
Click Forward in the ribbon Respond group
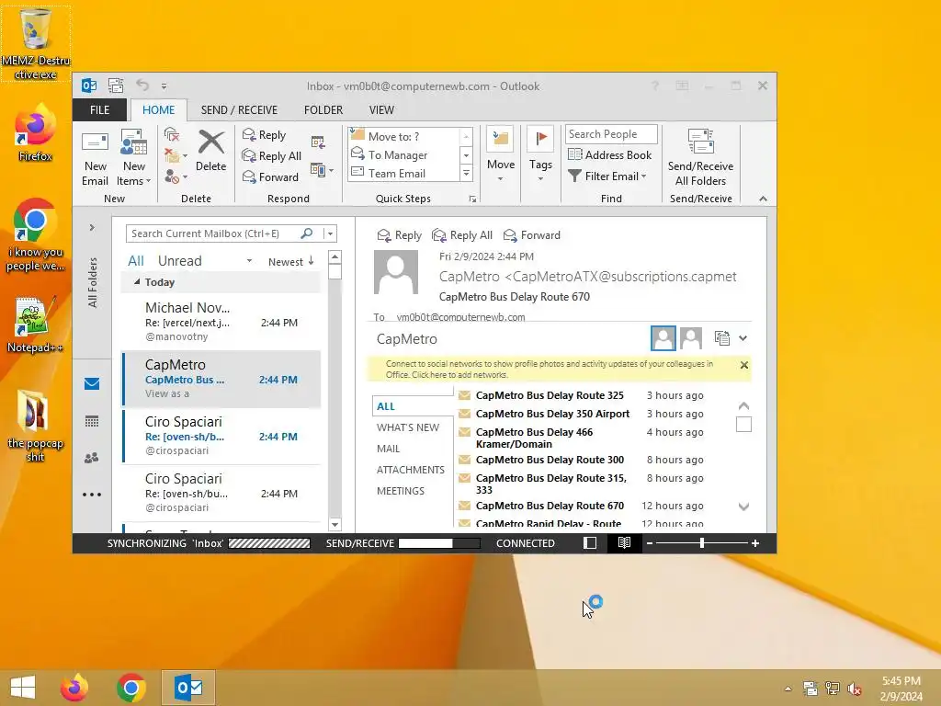270,177
